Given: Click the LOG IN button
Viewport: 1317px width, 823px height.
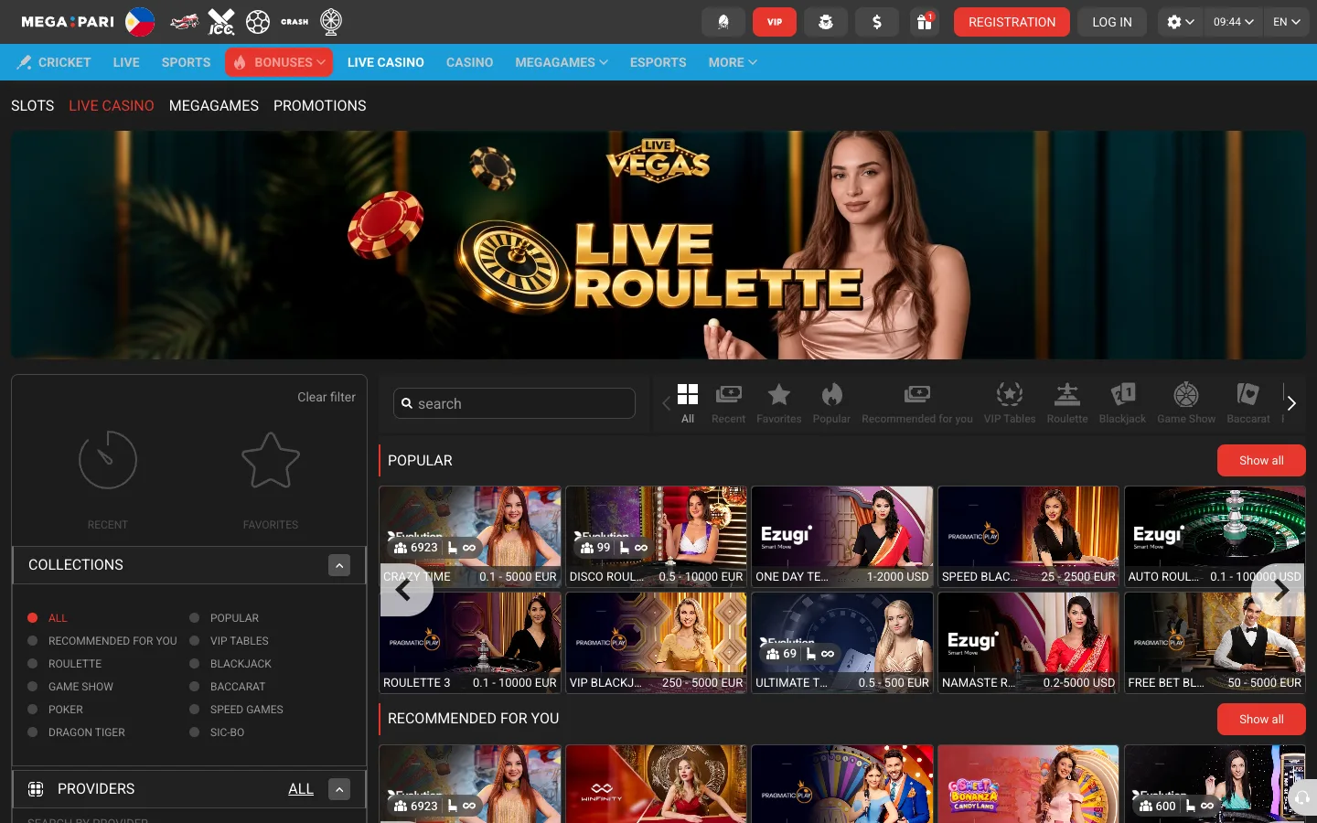Looking at the screenshot, I should 1112,22.
